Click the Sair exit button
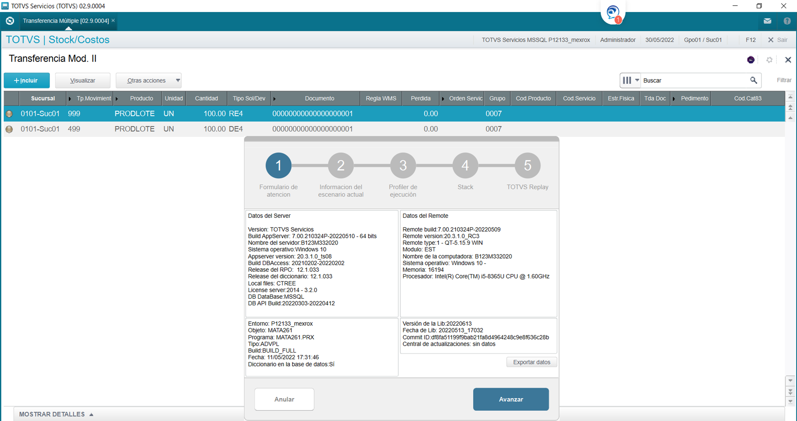This screenshot has width=797, height=421. [x=778, y=40]
